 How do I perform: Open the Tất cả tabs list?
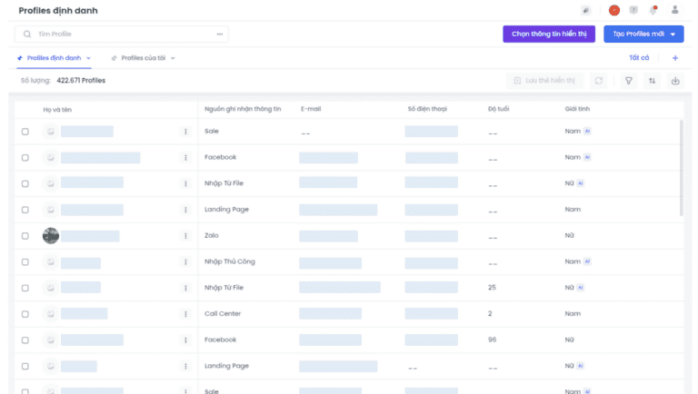[x=639, y=58]
